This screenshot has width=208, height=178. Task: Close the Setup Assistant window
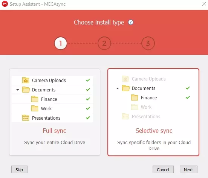[204, 4]
